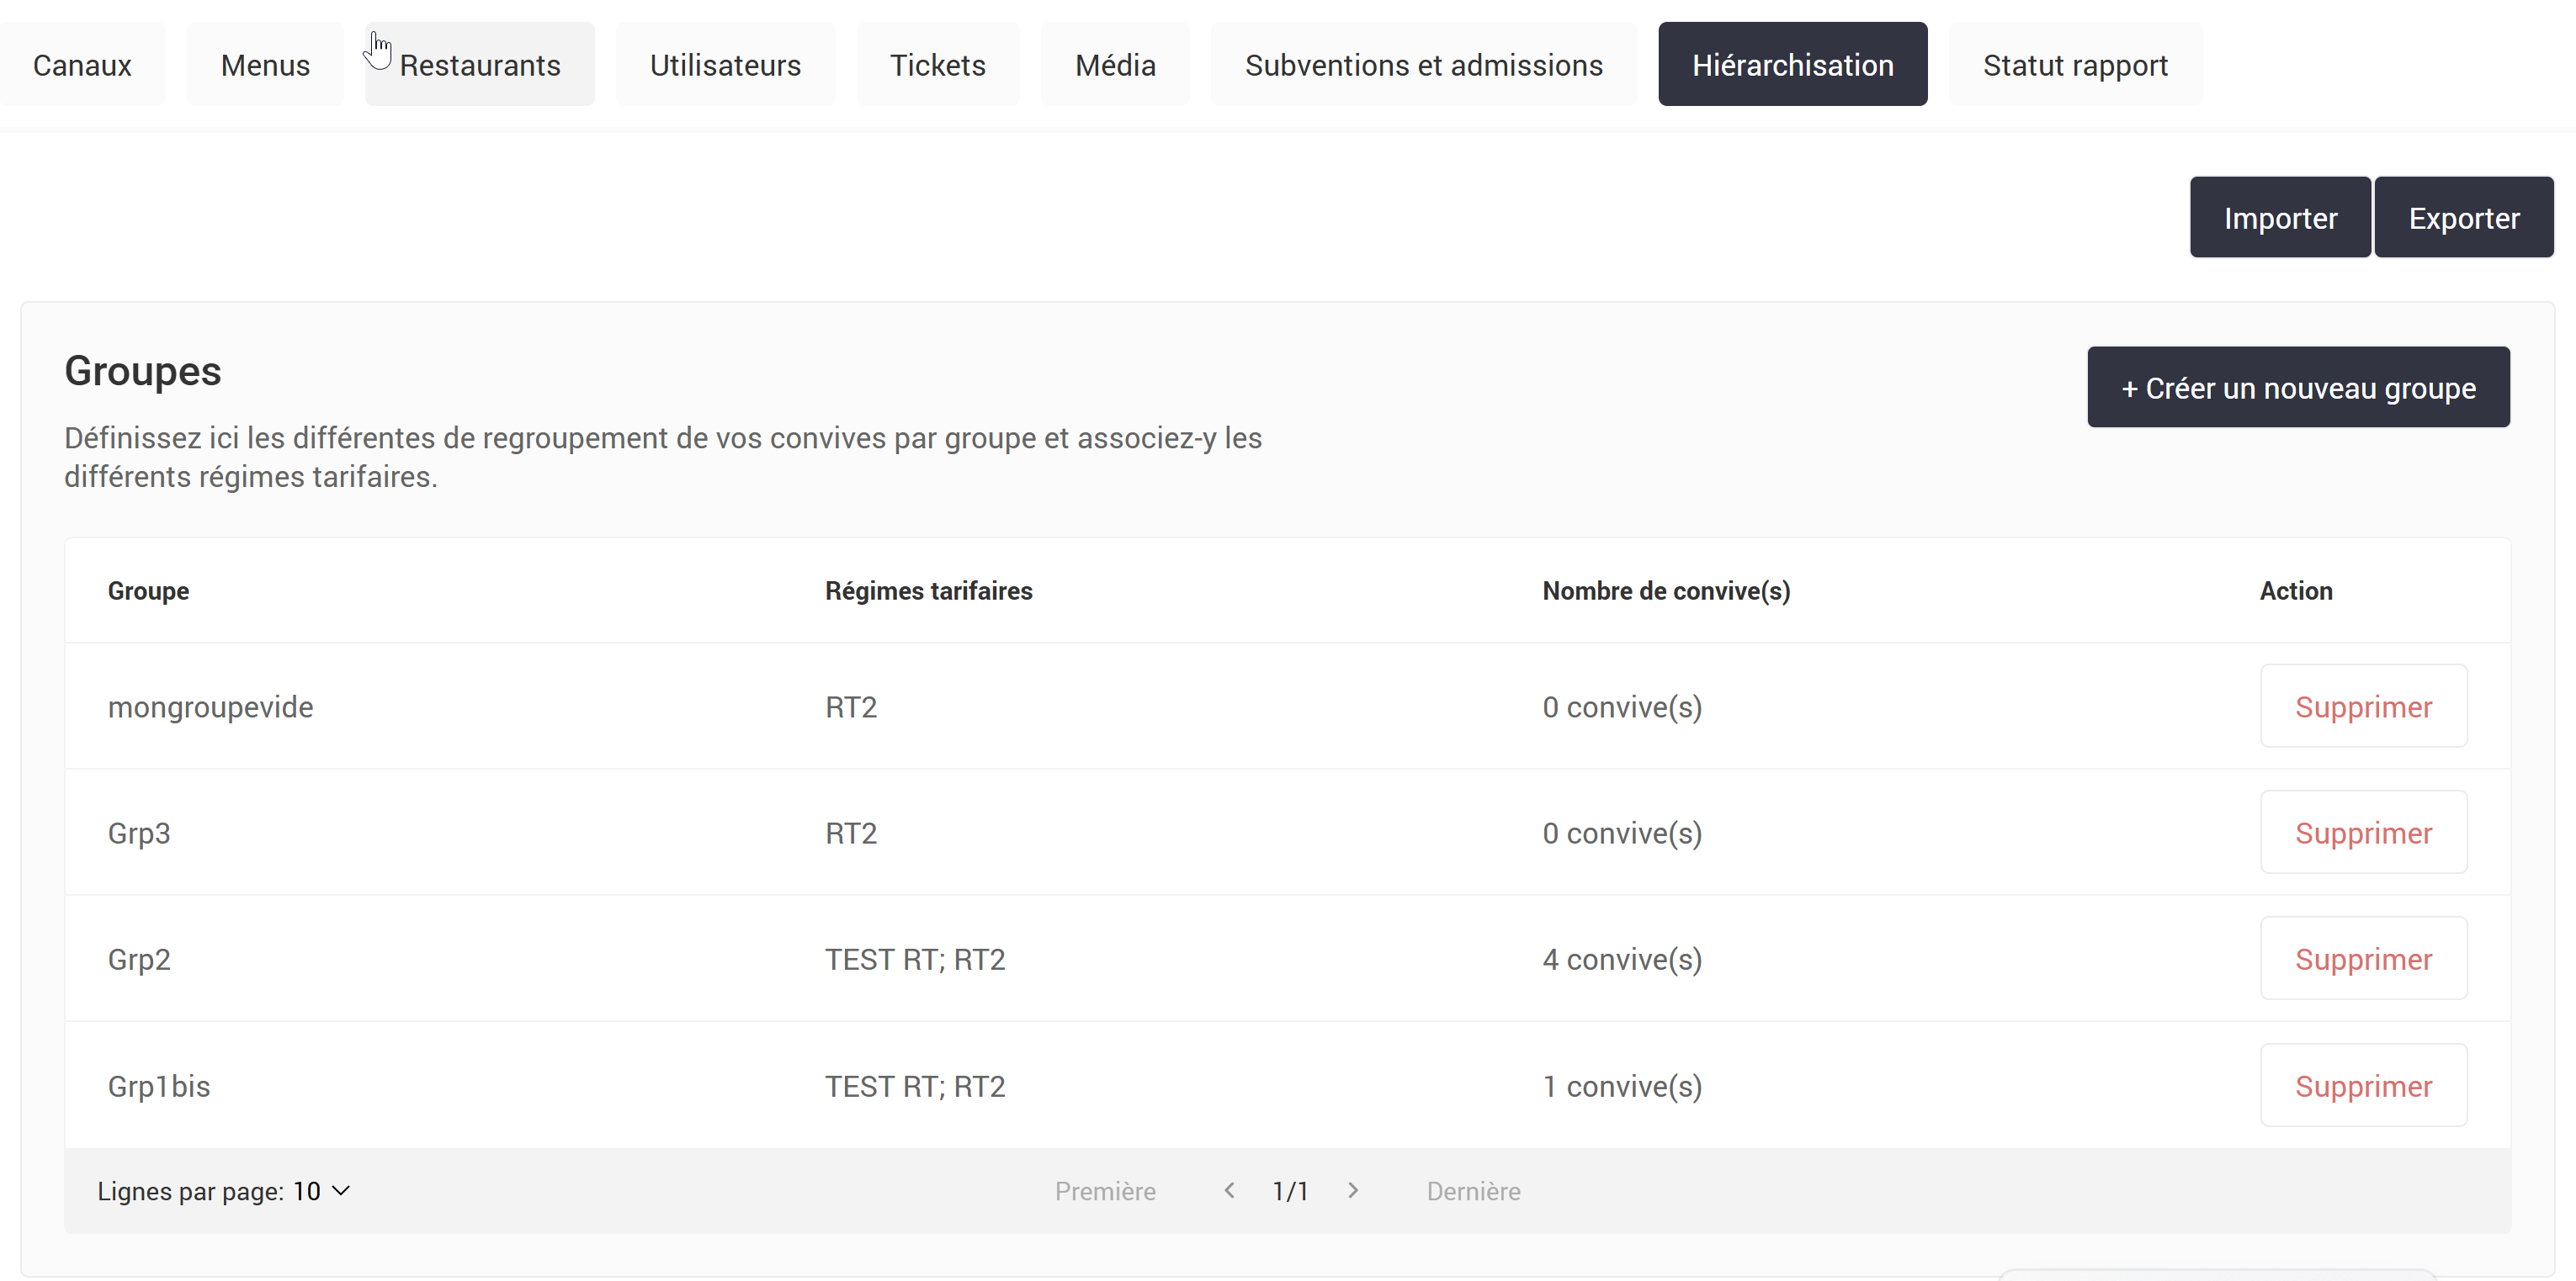The height and width of the screenshot is (1281, 2576).
Task: Switch to the Canaux tab
Action: coord(82,64)
